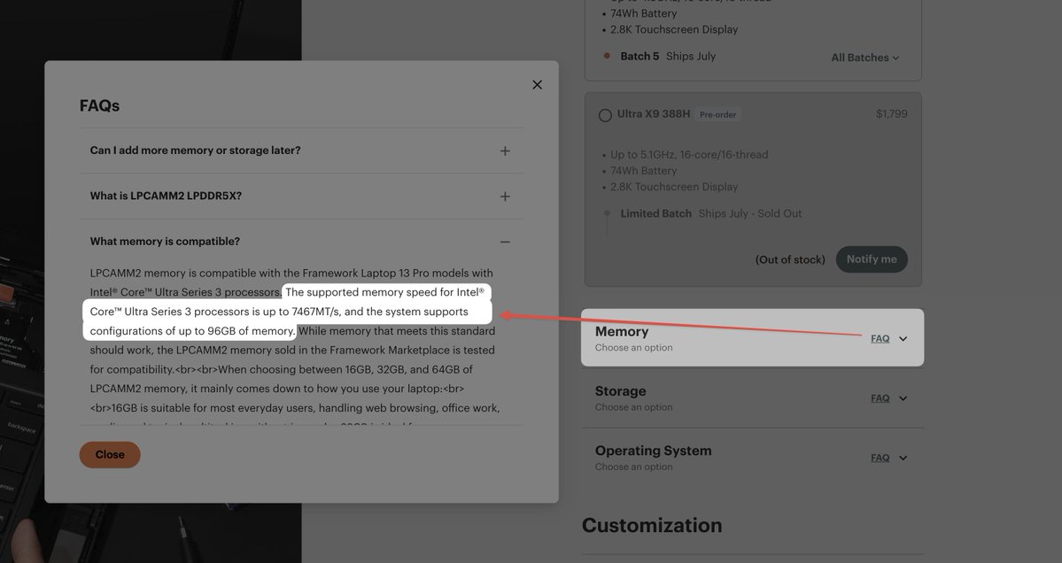
Task: Click the orange Close button
Action: click(110, 455)
